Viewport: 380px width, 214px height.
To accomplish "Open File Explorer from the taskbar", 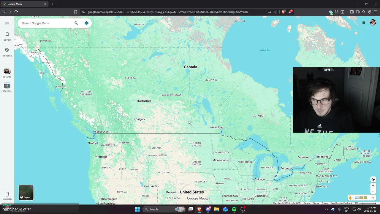I will click(217, 209).
